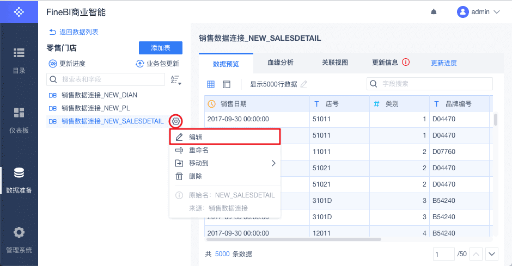
Task: Open the 仪表板 dashboard sidebar section
Action: (19, 120)
